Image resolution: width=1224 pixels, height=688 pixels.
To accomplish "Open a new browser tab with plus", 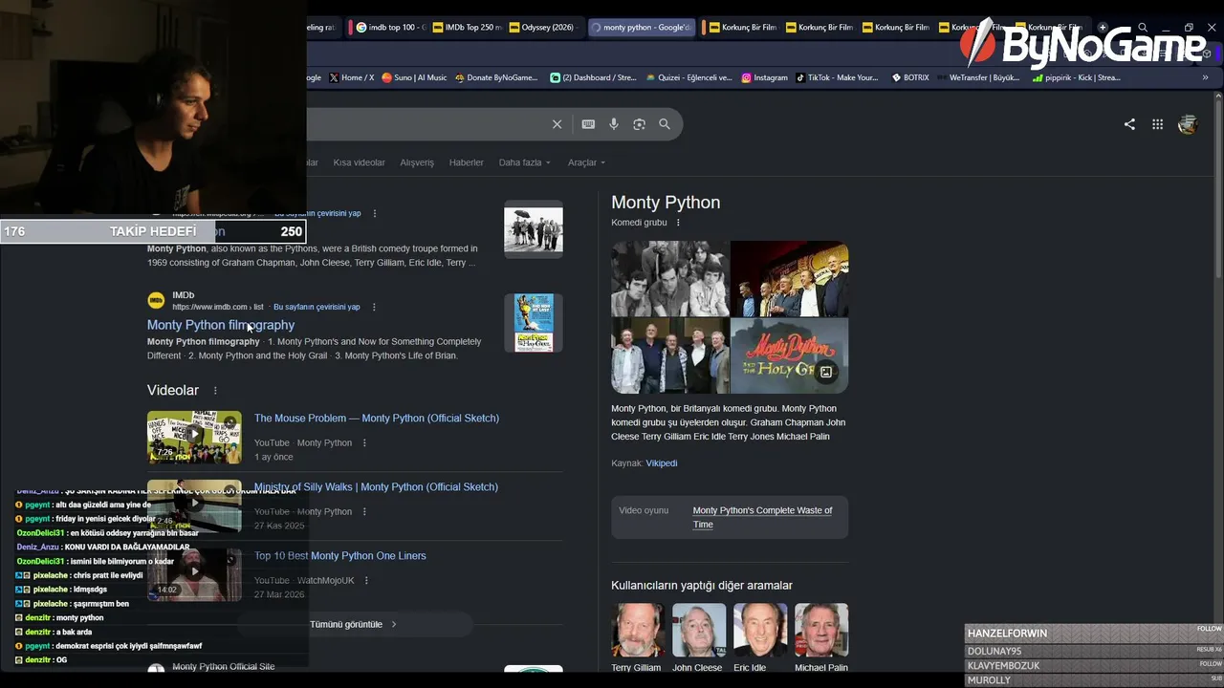I will pyautogui.click(x=1103, y=28).
